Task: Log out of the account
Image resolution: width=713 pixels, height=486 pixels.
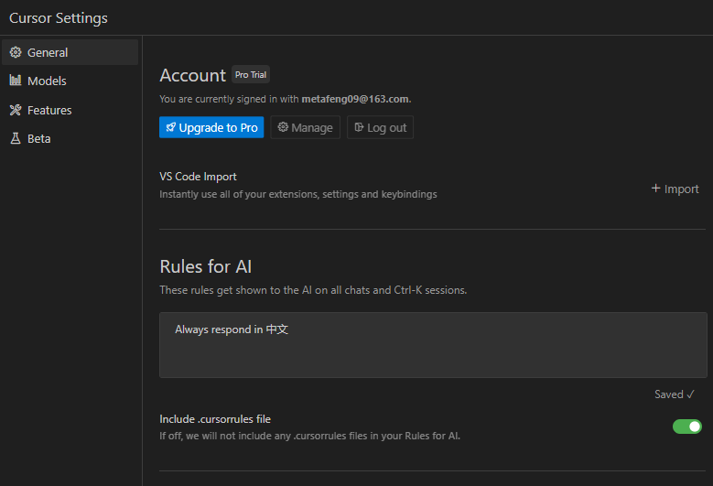Action: 380,127
